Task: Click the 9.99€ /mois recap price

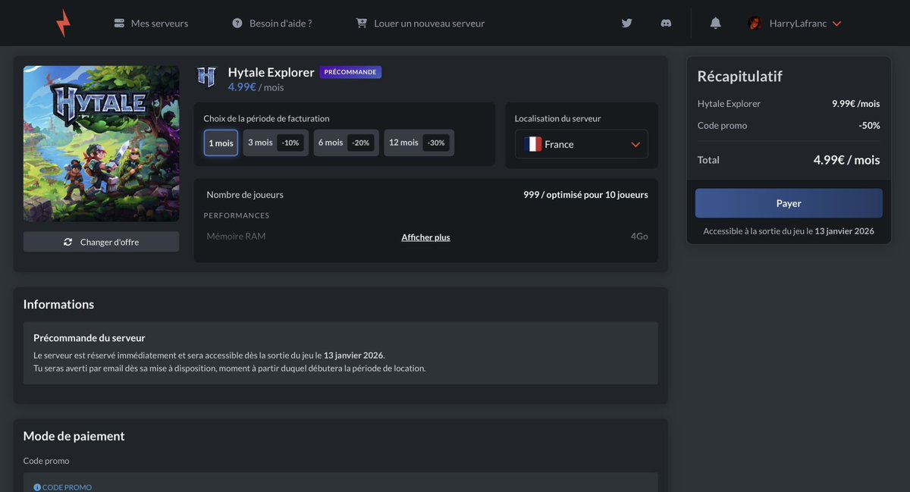Action: click(x=855, y=103)
